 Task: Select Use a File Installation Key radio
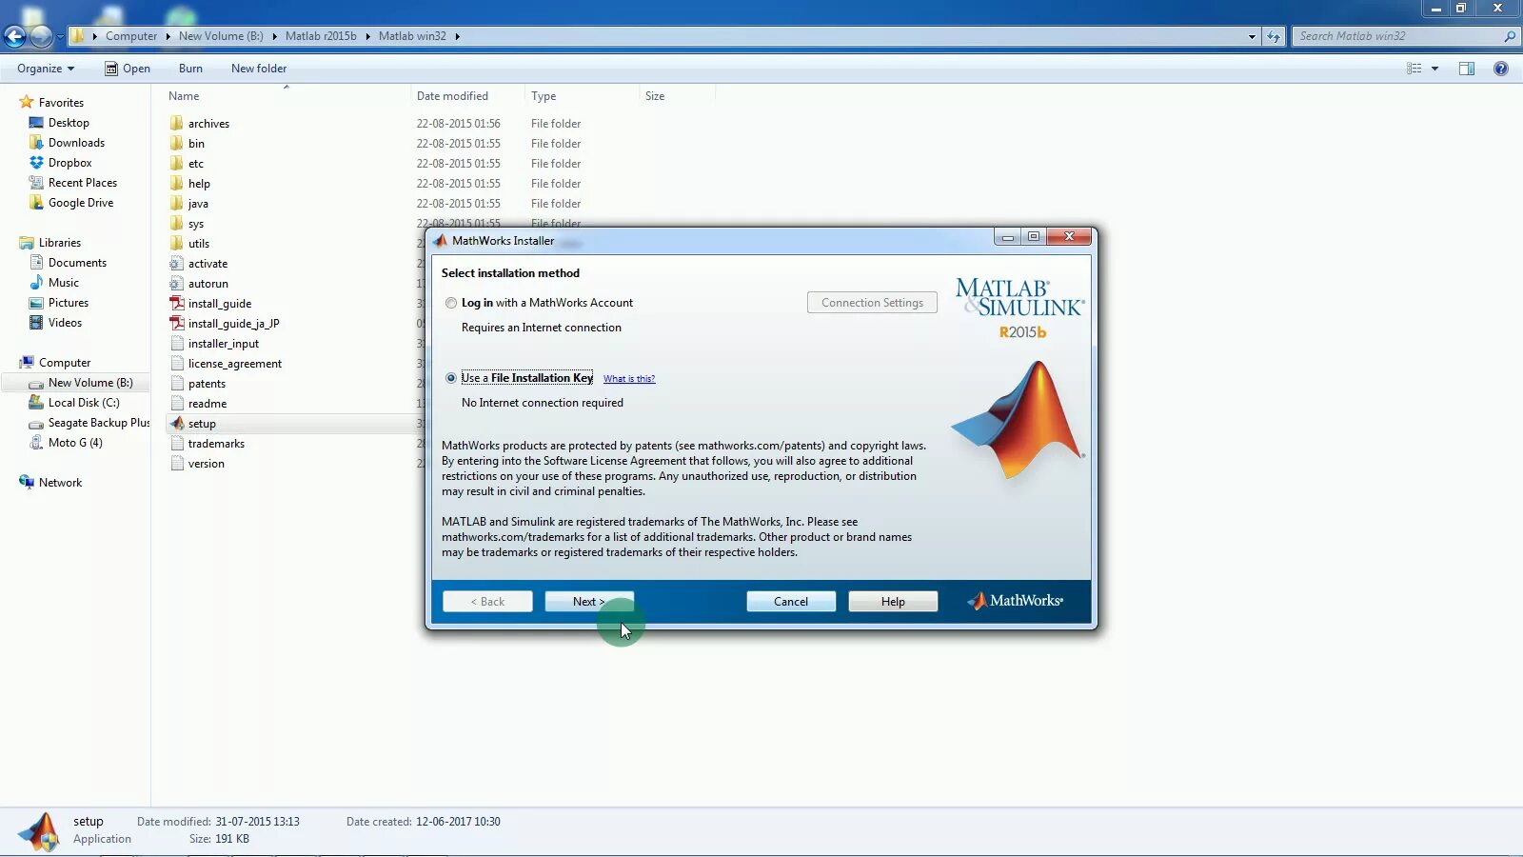point(451,378)
